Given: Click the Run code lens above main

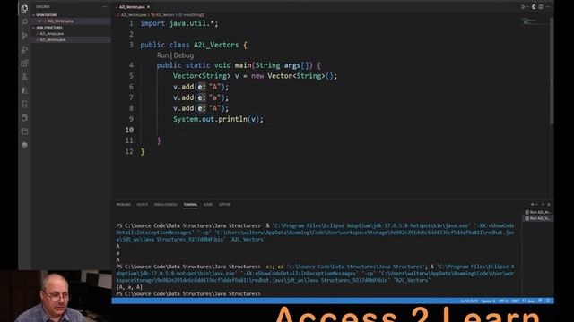Looking at the screenshot, I should 162,55.
